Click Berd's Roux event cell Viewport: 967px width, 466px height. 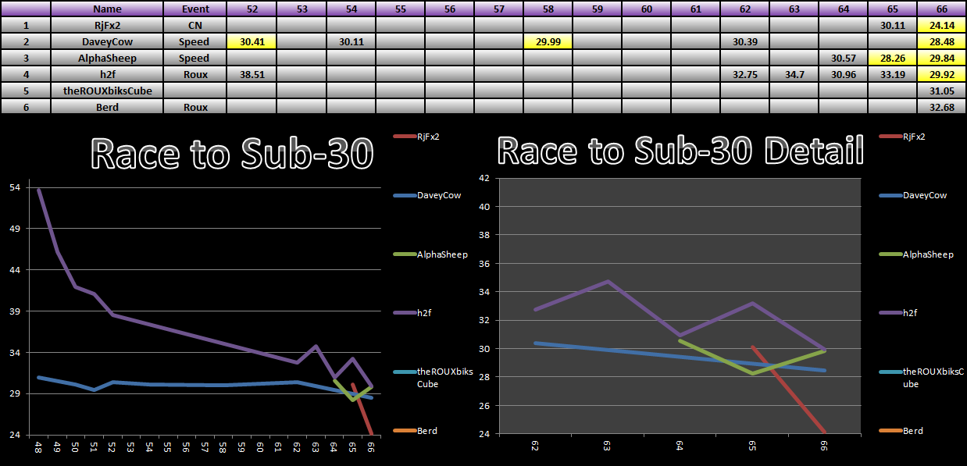194,107
